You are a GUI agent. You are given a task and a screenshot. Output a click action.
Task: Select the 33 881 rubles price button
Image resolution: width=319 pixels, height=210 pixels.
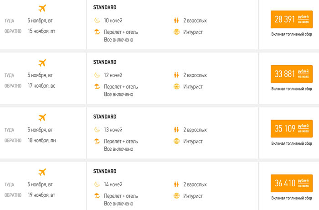pyautogui.click(x=292, y=74)
